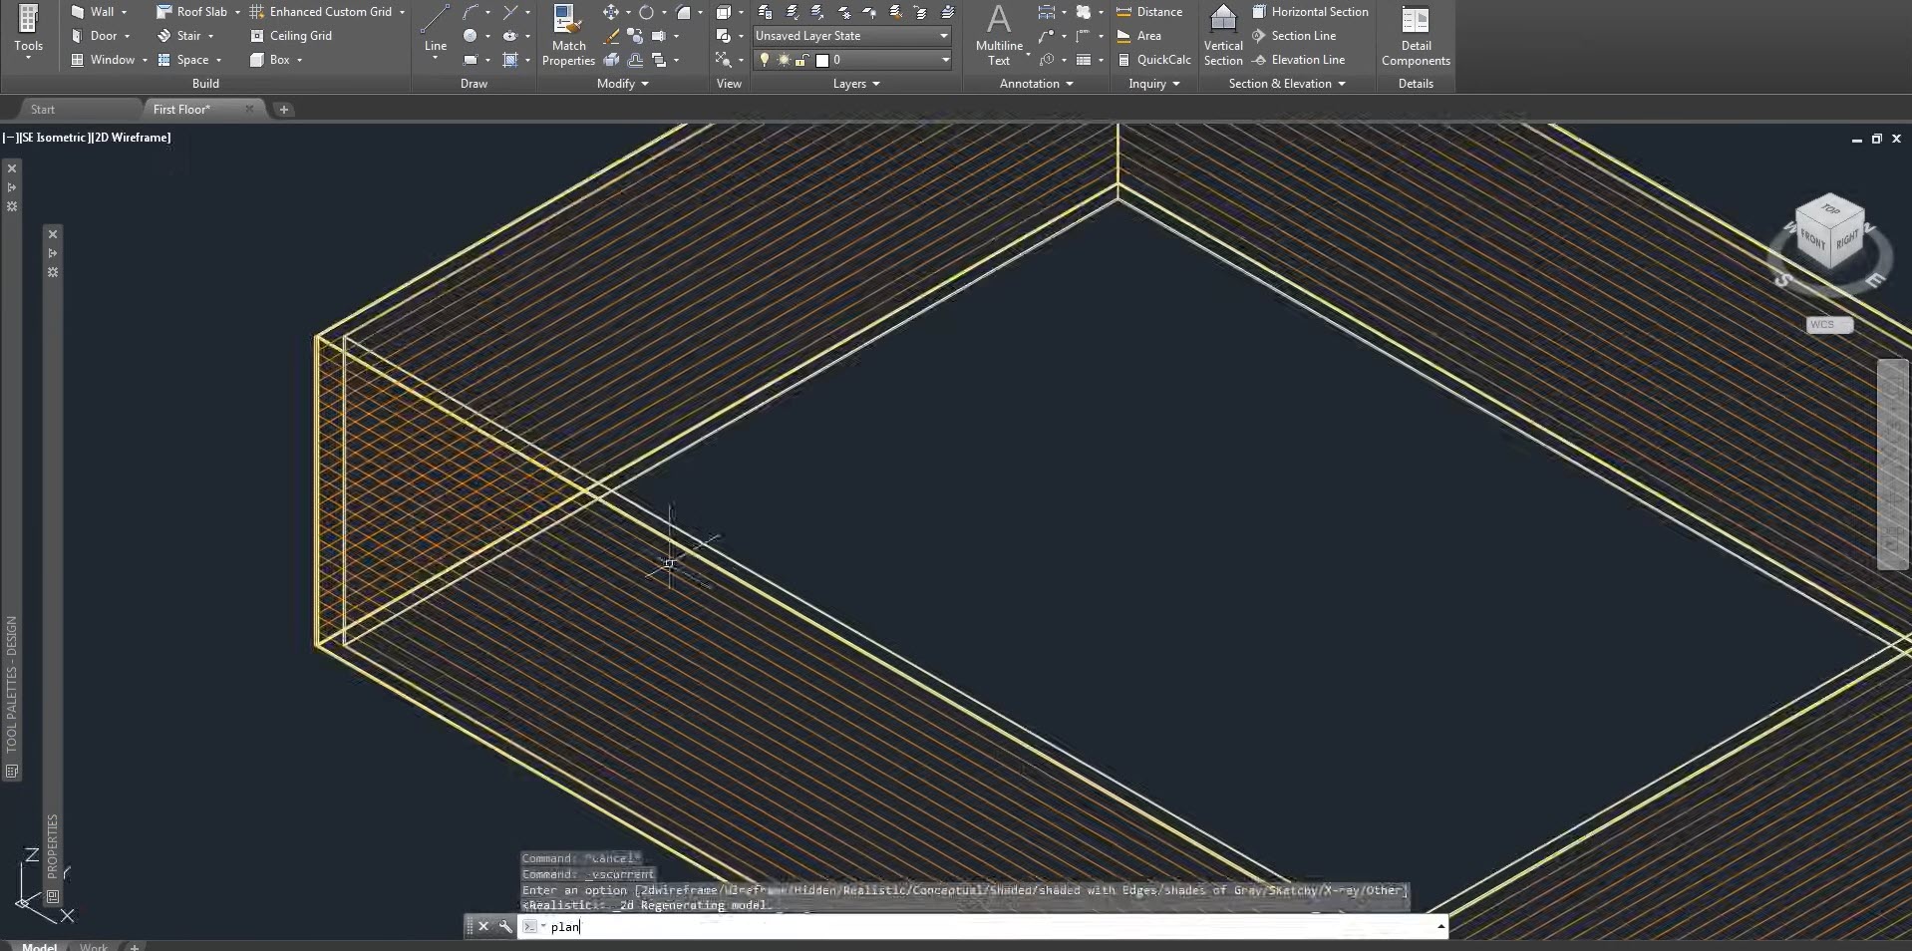Screen dimensions: 1912x951
Task: Launch QuickCalc calculator
Action: pos(1152,60)
